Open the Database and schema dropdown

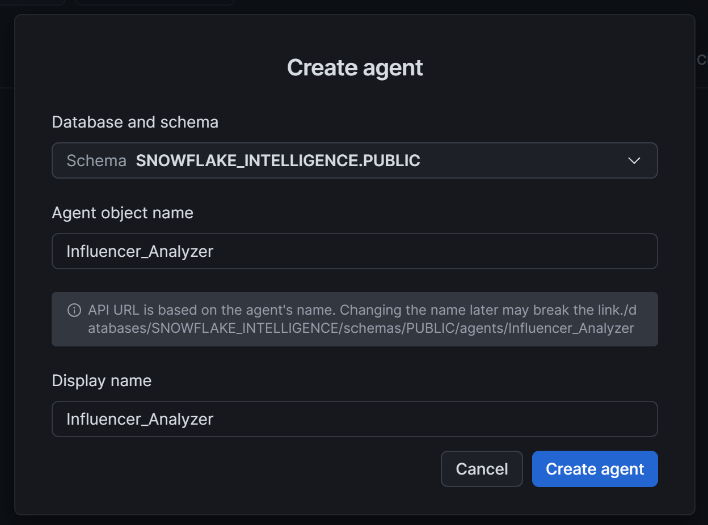point(355,160)
